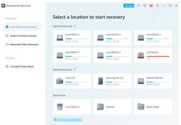Pick the Samsung S10 (J:) device
This screenshot has width=181, height=125.
point(112,81)
